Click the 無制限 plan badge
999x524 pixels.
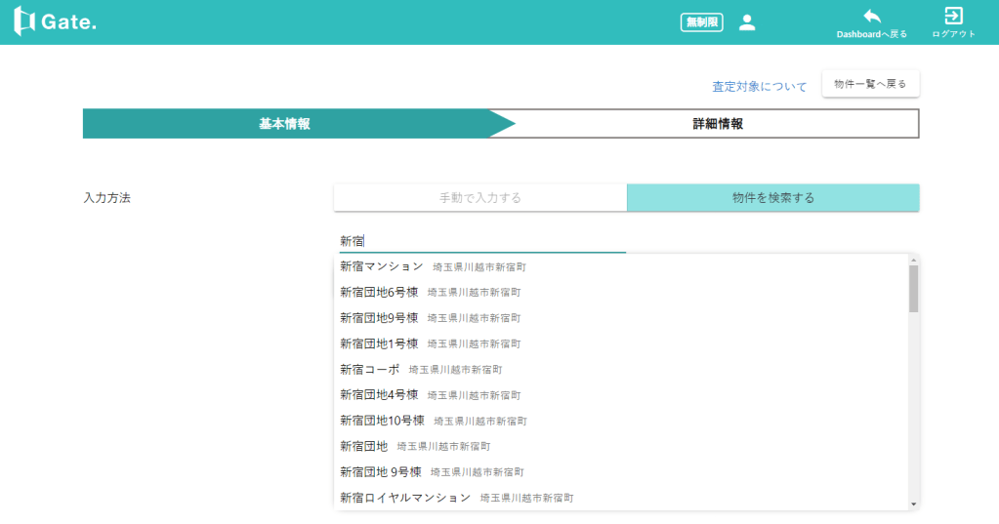tap(701, 22)
